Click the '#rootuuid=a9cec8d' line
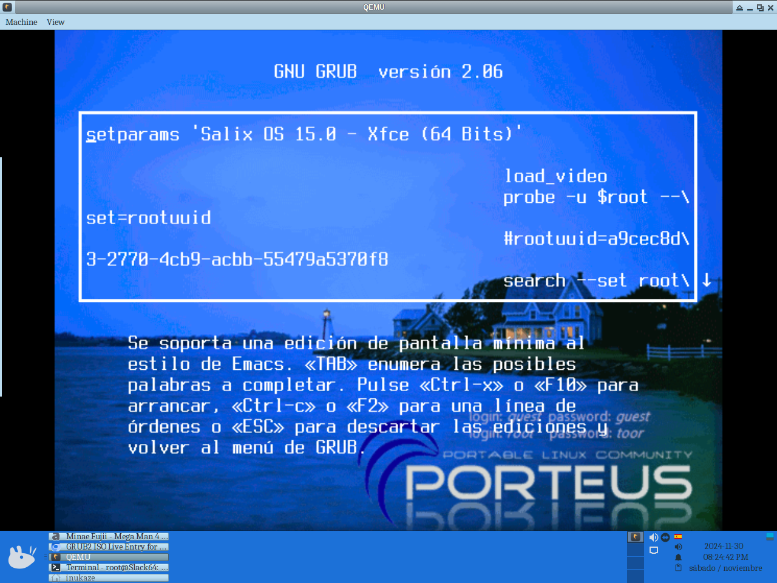Image resolution: width=777 pixels, height=583 pixels. point(596,239)
